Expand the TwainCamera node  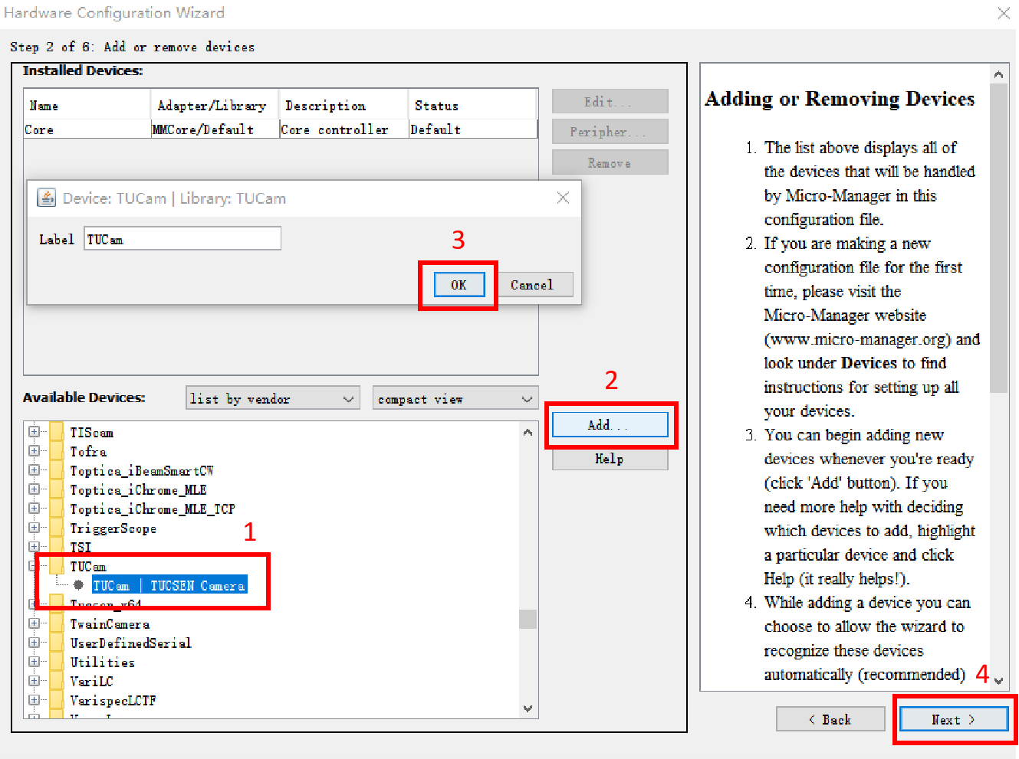34,623
